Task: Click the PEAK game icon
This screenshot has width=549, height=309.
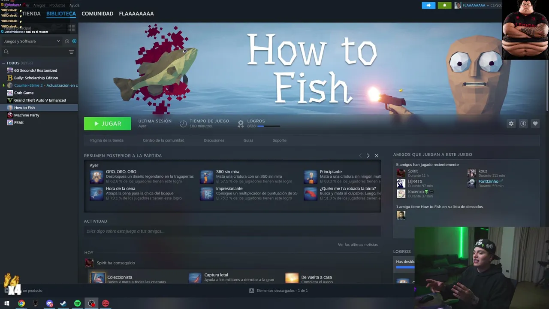Action: (10, 123)
